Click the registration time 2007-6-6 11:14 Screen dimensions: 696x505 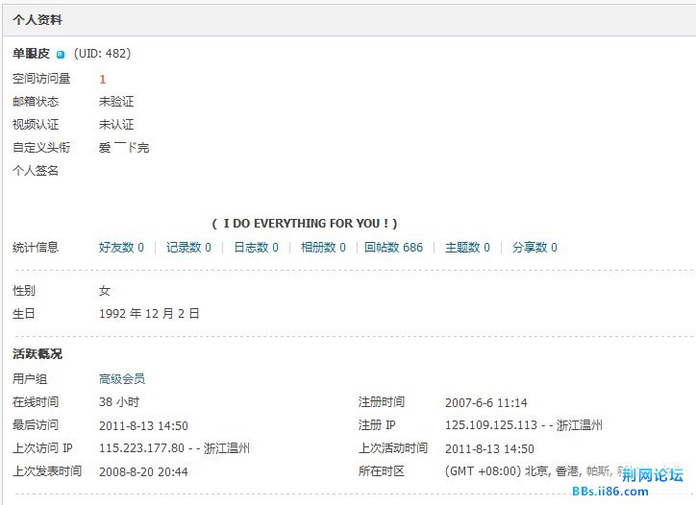[486, 402]
